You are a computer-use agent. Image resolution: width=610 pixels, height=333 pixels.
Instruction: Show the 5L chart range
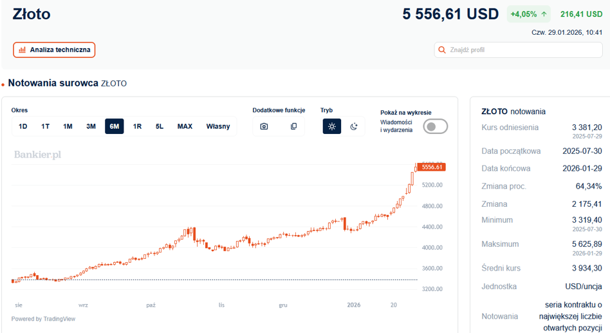[x=160, y=127]
